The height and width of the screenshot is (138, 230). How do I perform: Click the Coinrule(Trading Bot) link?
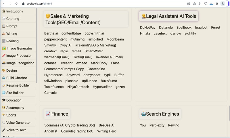[77, 131]
